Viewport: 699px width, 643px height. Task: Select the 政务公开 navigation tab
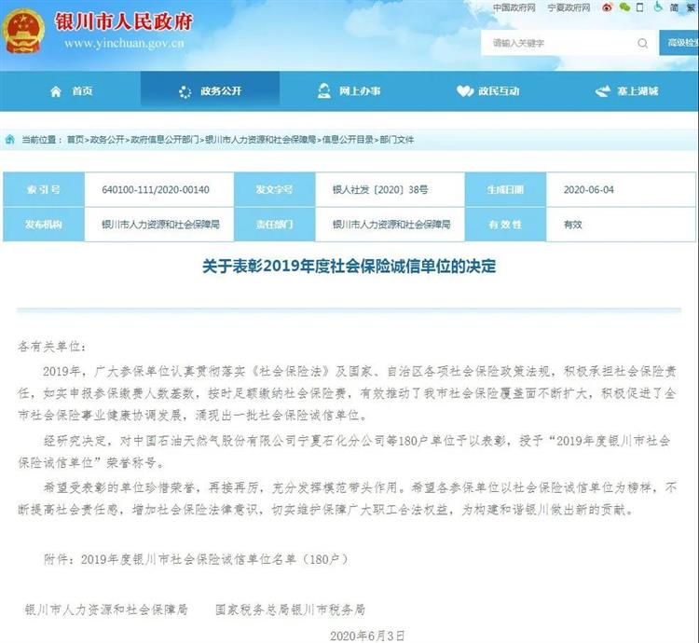(x=210, y=91)
